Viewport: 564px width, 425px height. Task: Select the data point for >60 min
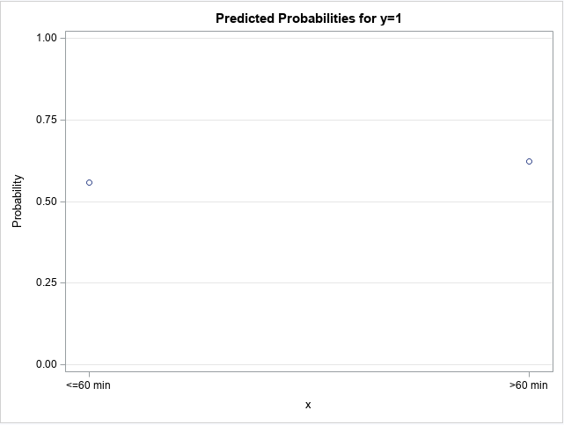coord(529,161)
